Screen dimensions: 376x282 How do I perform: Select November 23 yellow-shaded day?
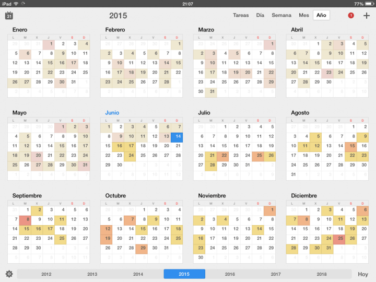(199, 249)
